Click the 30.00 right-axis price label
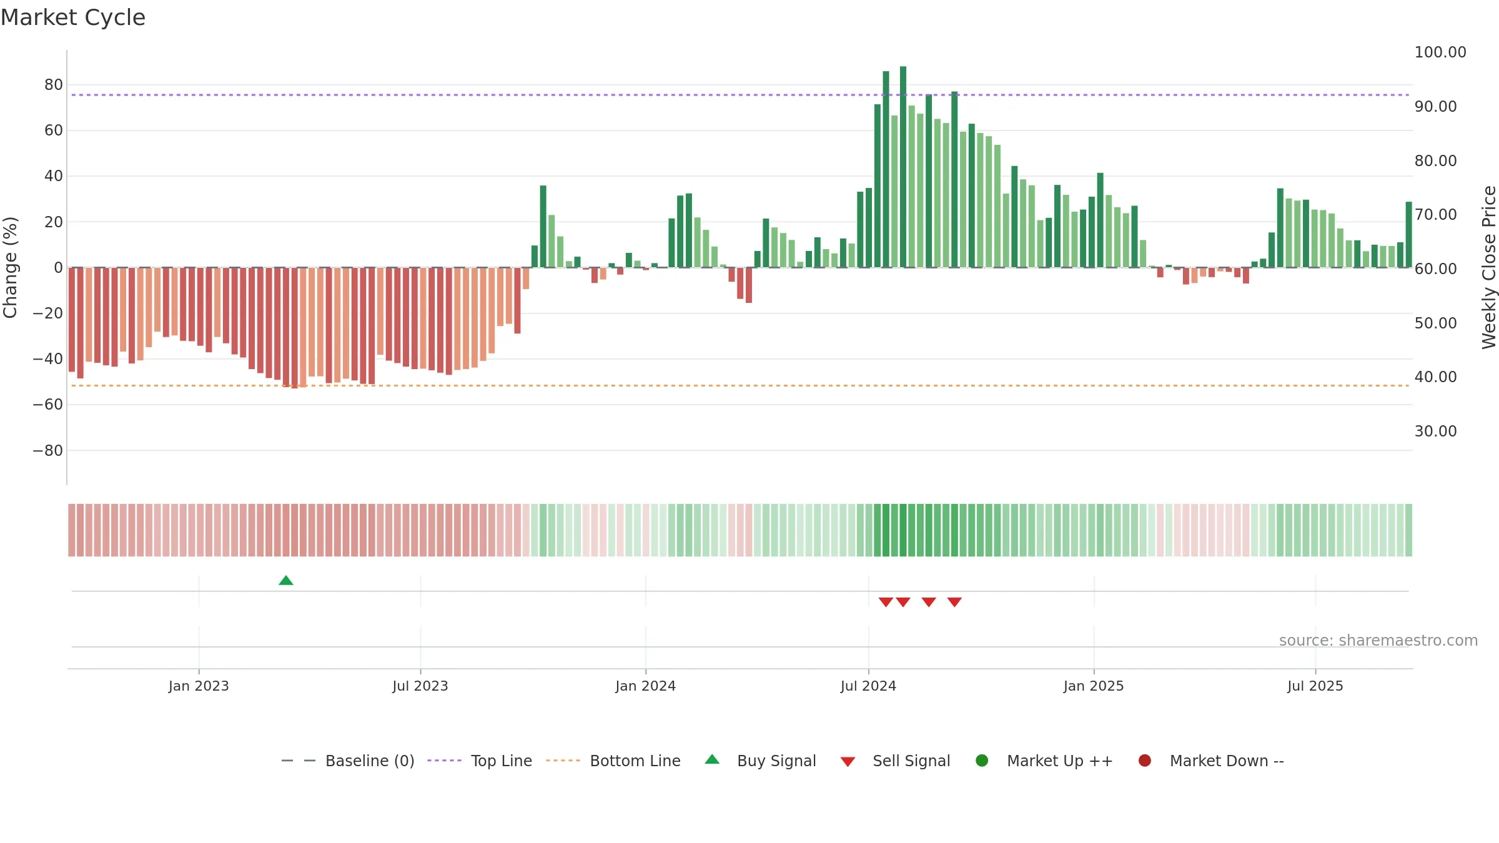The height and width of the screenshot is (843, 1499). tap(1435, 431)
